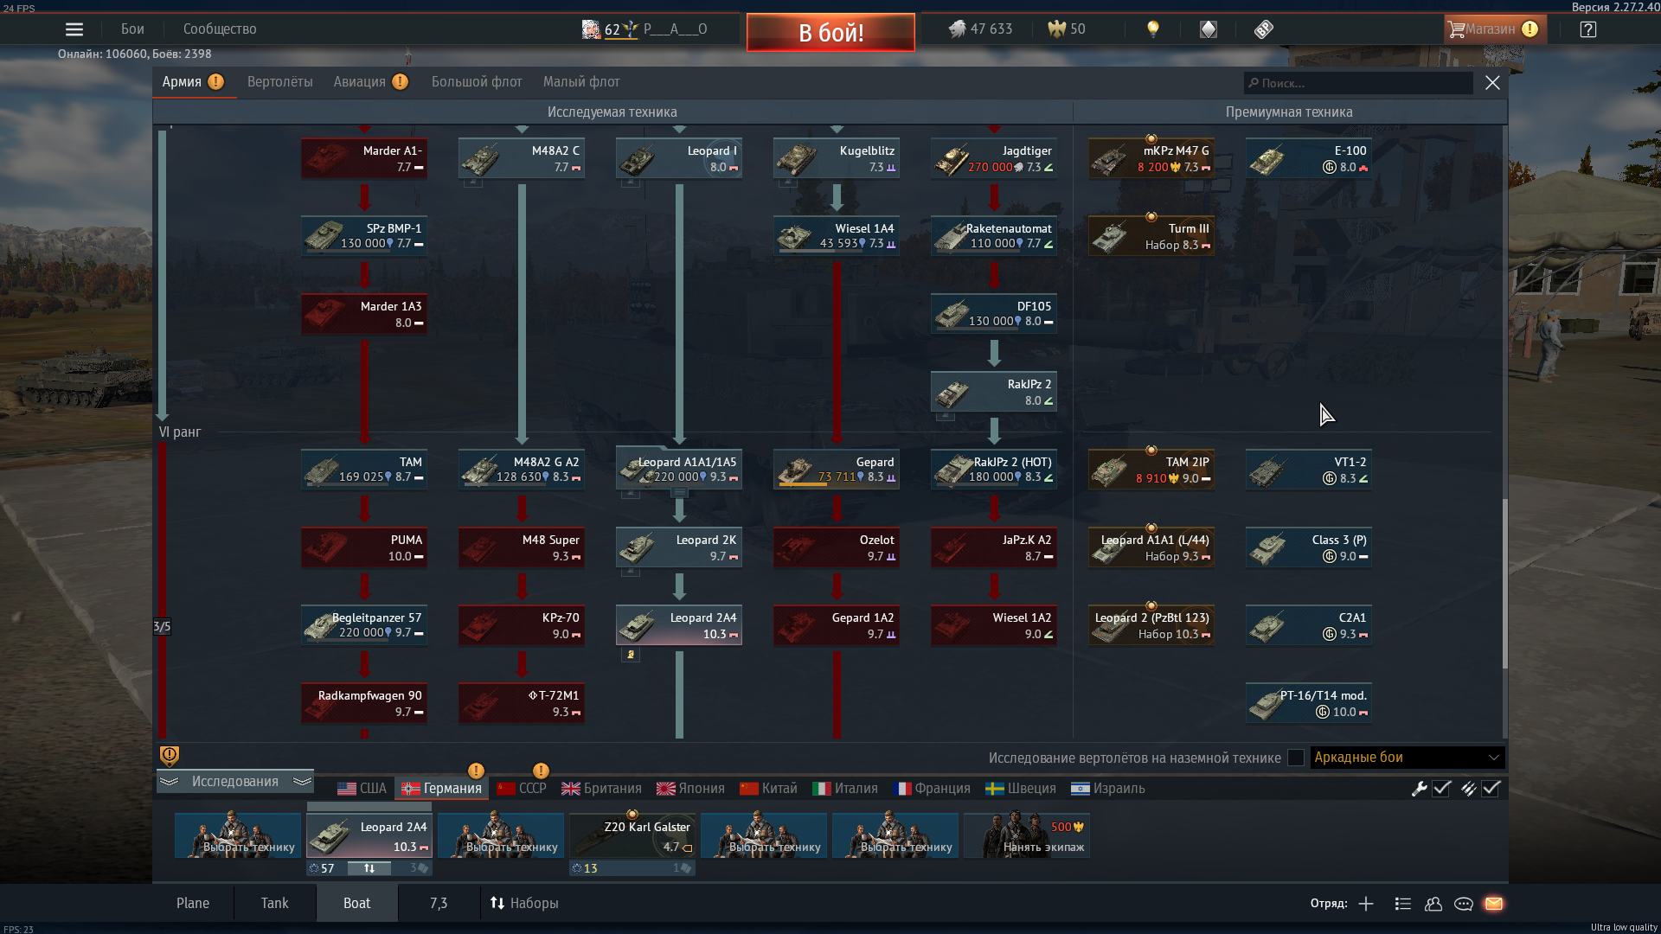Select the Gepard vehicle card
Viewport: 1661px width, 934px height.
click(x=837, y=470)
